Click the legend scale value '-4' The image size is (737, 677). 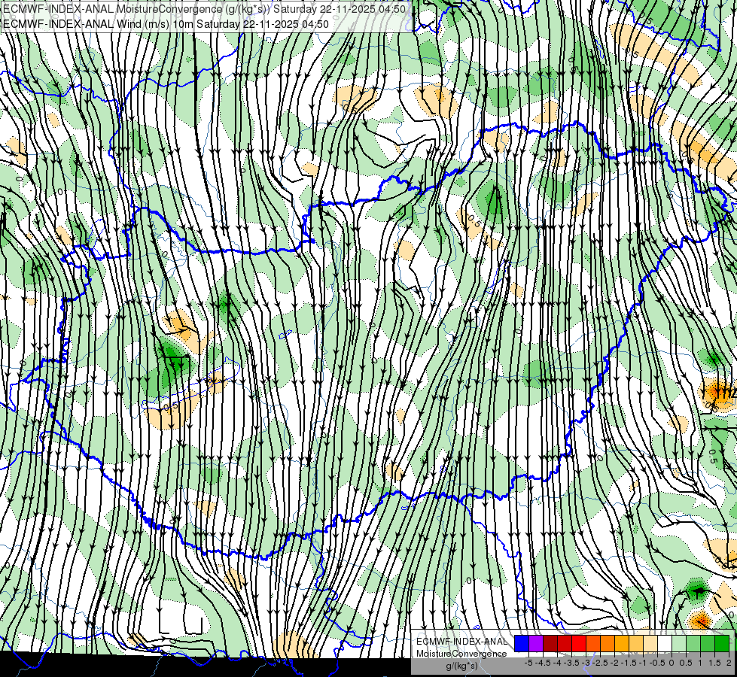(x=557, y=663)
